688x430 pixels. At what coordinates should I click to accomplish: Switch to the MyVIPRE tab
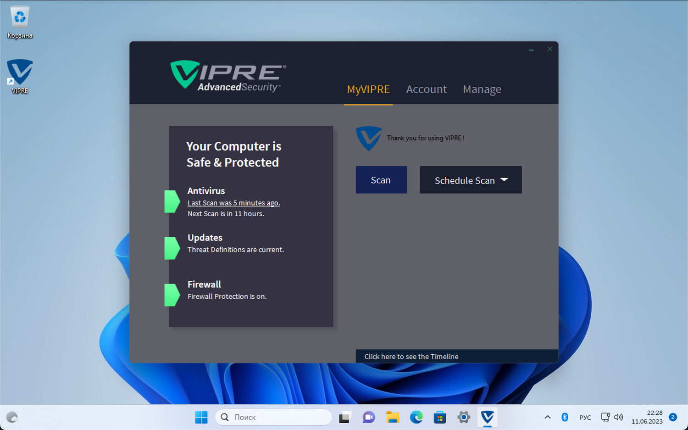click(x=368, y=89)
